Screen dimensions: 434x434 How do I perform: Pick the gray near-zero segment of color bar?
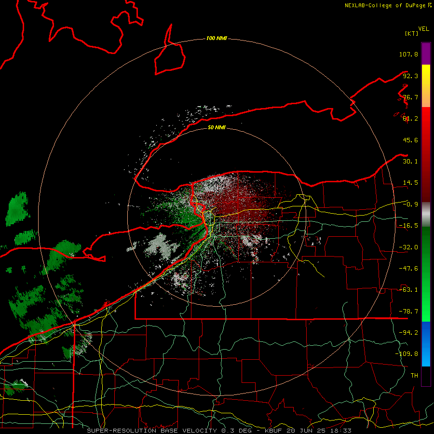pyautogui.click(x=426, y=214)
